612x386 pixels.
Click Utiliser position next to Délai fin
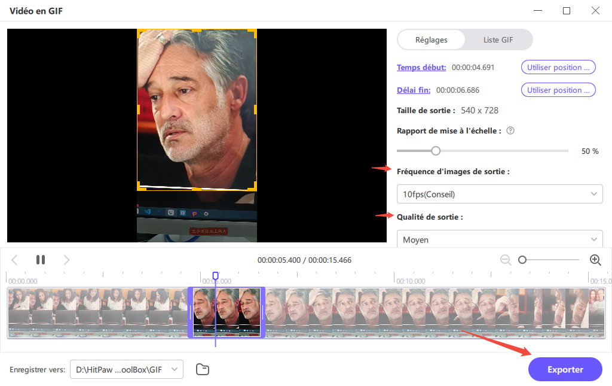click(558, 90)
